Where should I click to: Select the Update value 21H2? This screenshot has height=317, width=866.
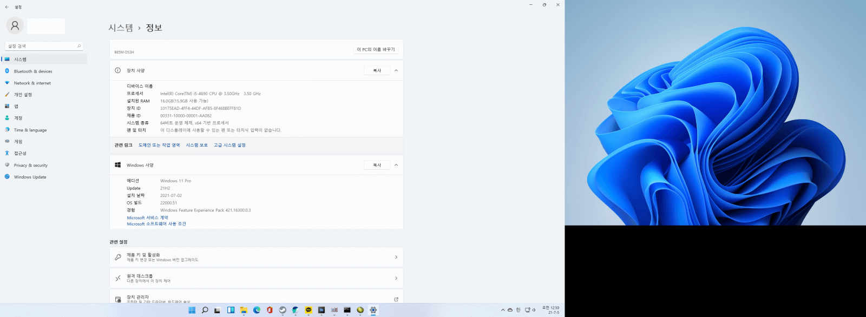(165, 188)
